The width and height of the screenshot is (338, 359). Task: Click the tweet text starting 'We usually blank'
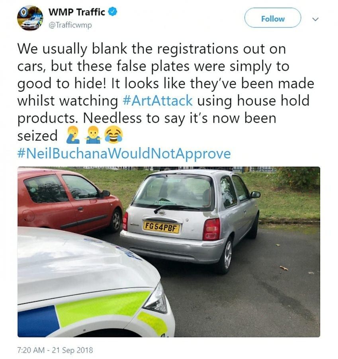pos(166,92)
